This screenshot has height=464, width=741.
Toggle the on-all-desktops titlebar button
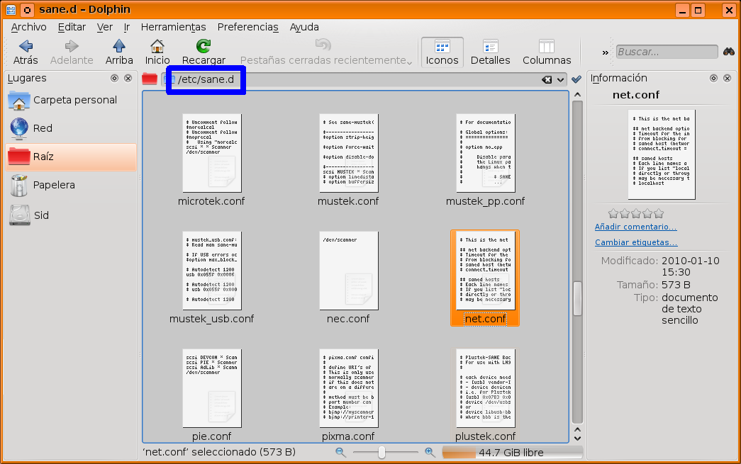pos(28,9)
